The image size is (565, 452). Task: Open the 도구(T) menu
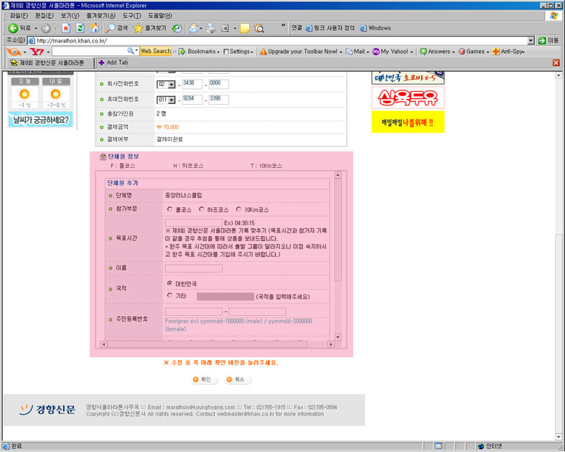pos(132,15)
